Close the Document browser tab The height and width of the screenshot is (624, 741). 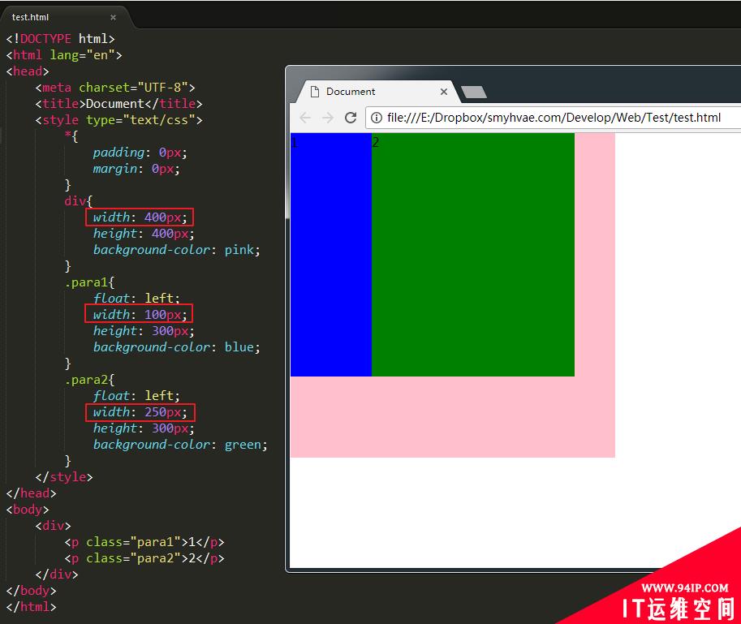pos(444,92)
